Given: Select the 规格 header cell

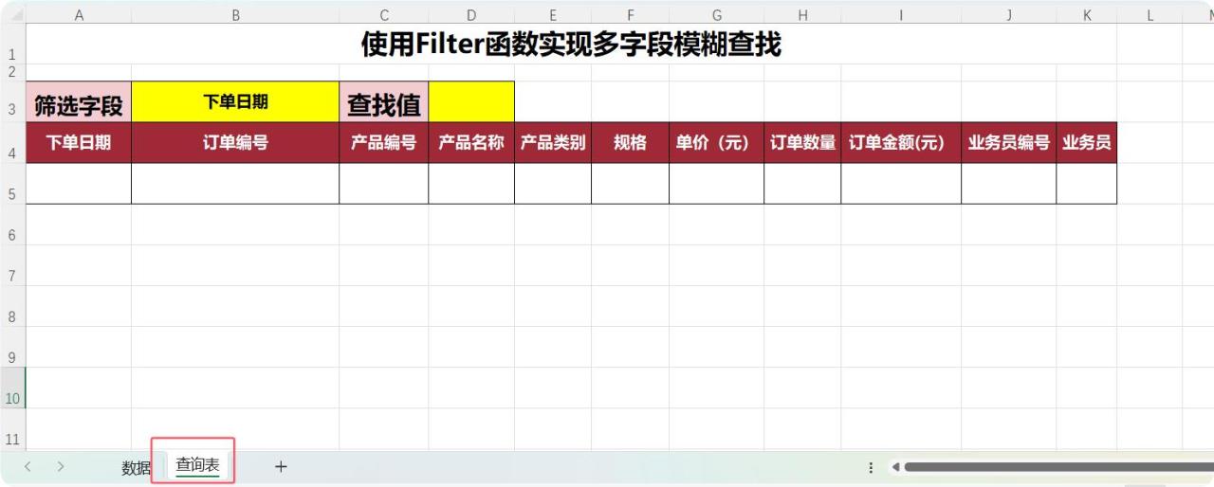Looking at the screenshot, I should pyautogui.click(x=630, y=143).
